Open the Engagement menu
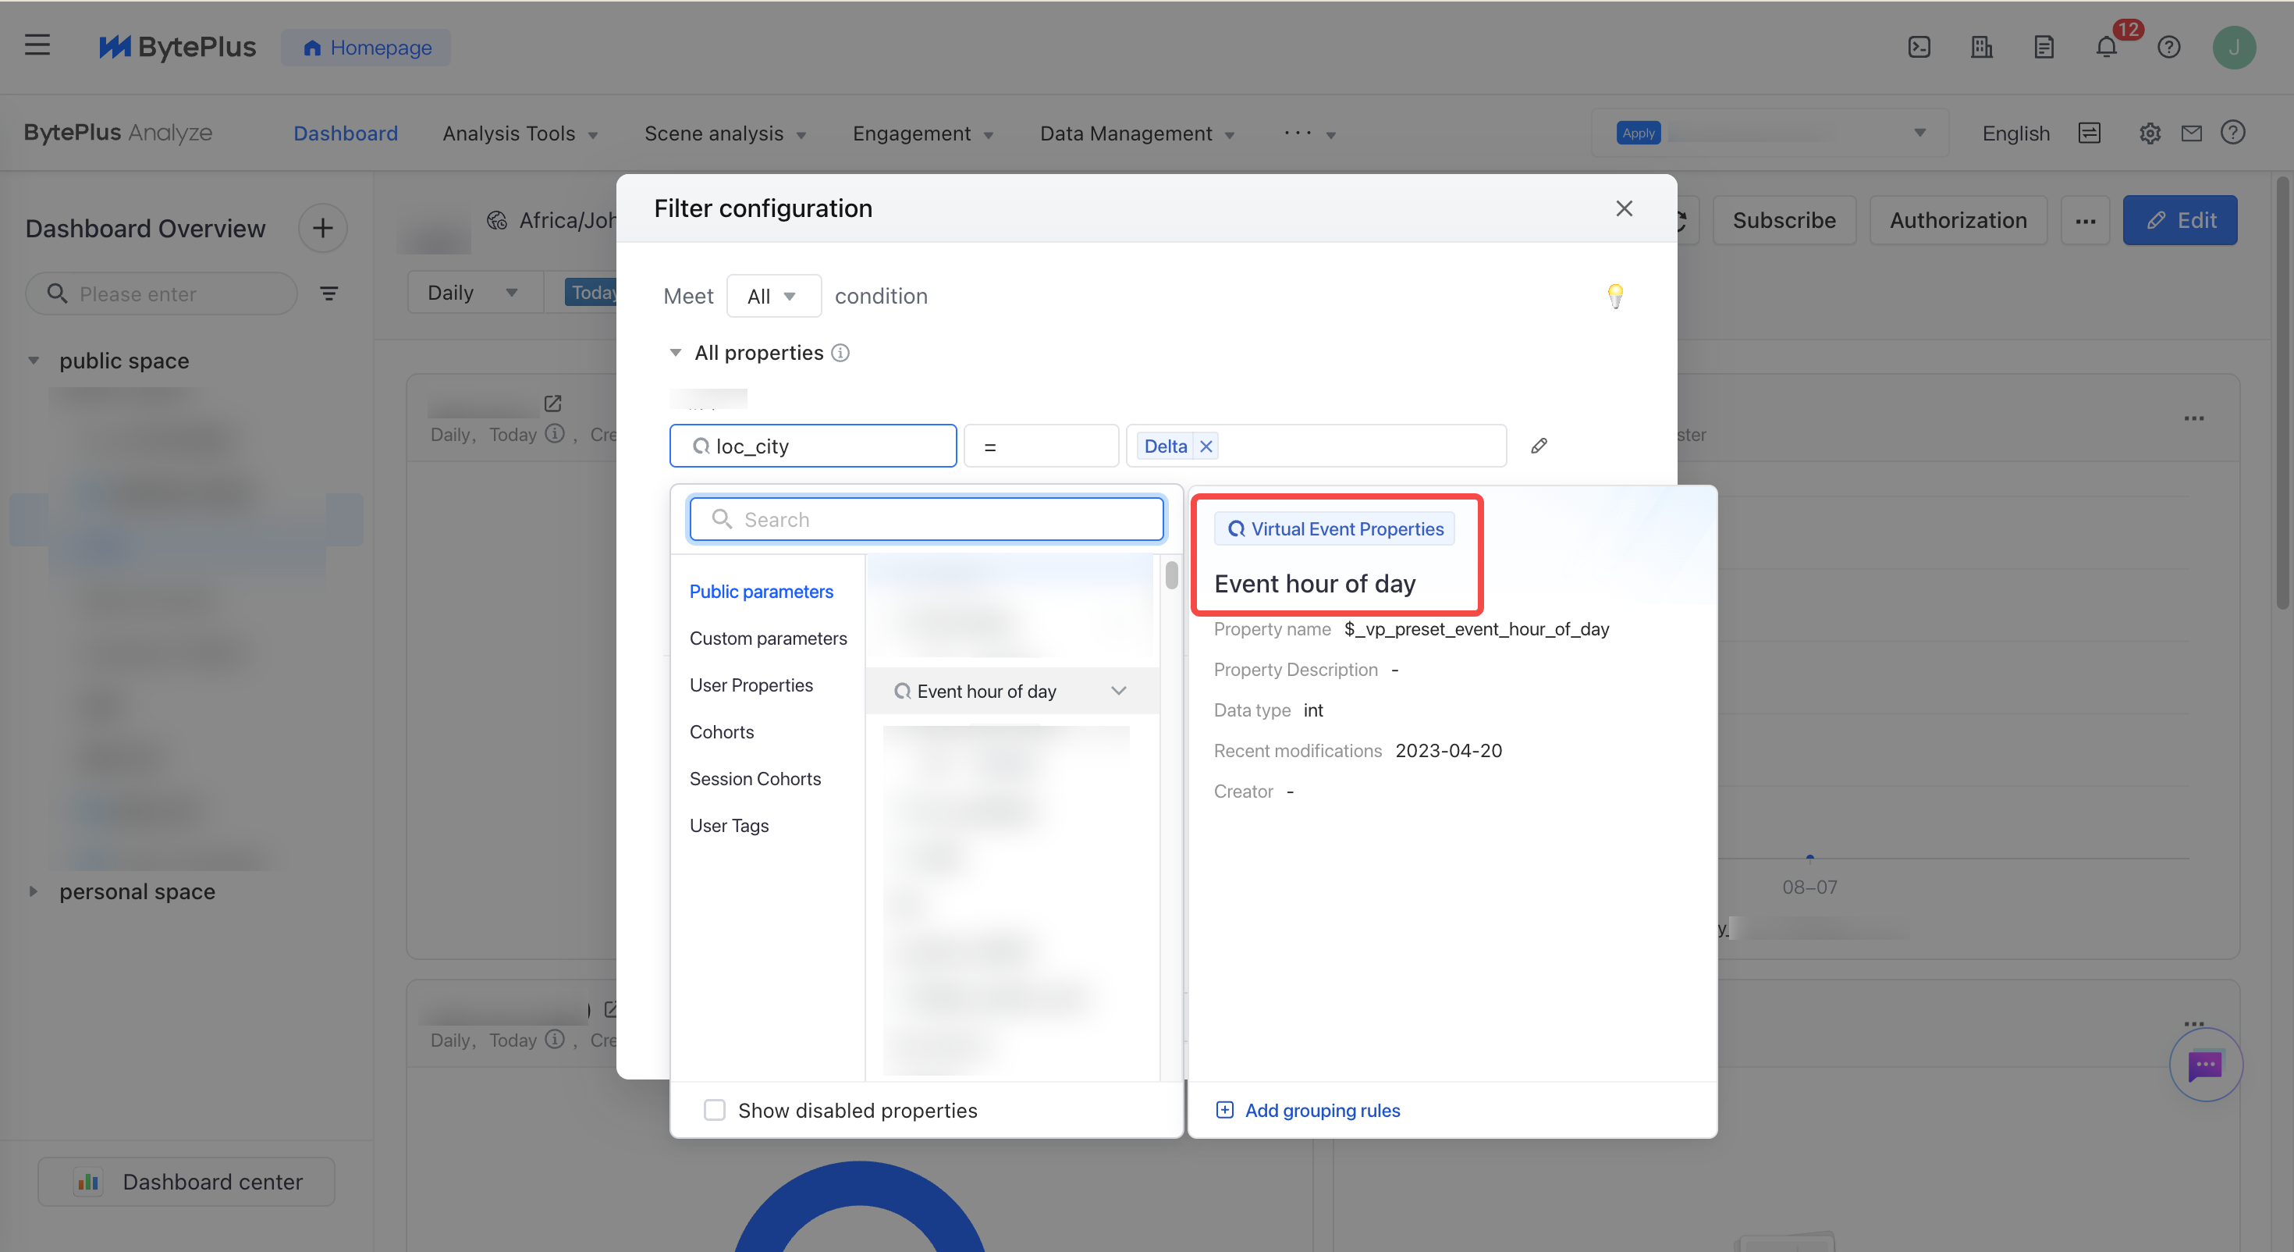Screen dimensions: 2294x1252 [922, 133]
